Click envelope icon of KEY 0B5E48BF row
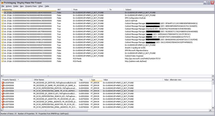This screenshot has width=215, height=116. click(2, 26)
